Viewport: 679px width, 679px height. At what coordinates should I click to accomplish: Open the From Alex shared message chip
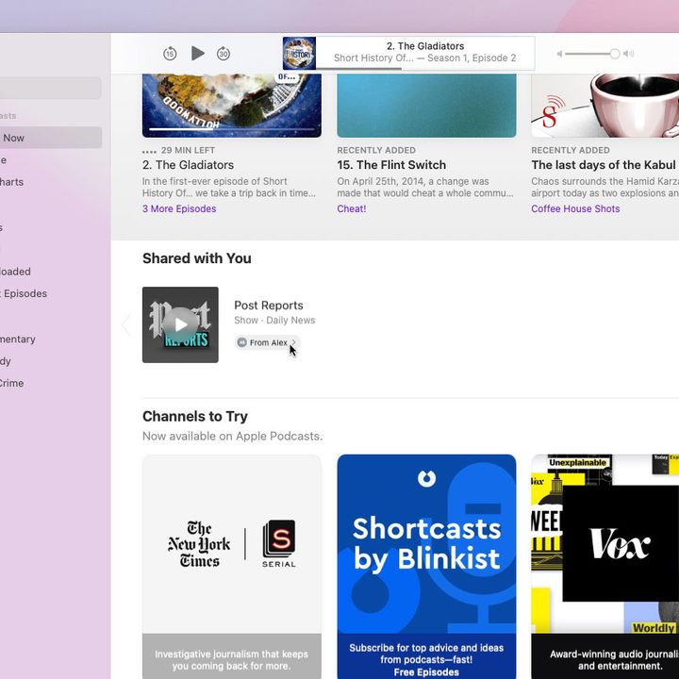pos(267,342)
